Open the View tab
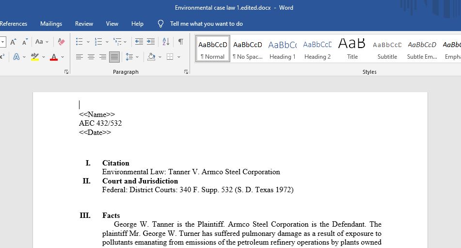 [112, 24]
